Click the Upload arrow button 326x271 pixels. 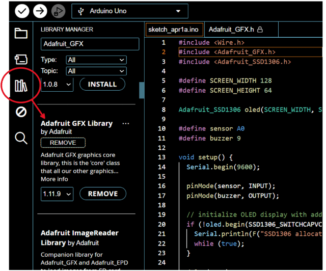point(40,11)
